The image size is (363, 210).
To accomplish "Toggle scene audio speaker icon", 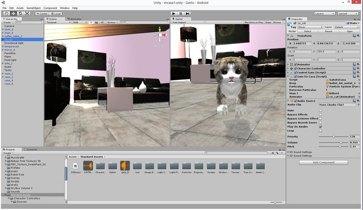I will 102,22.
